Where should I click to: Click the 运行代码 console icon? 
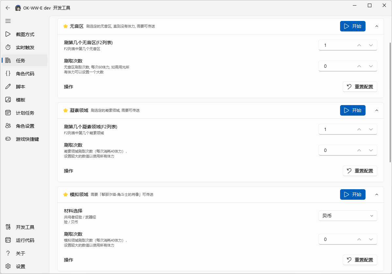8,240
